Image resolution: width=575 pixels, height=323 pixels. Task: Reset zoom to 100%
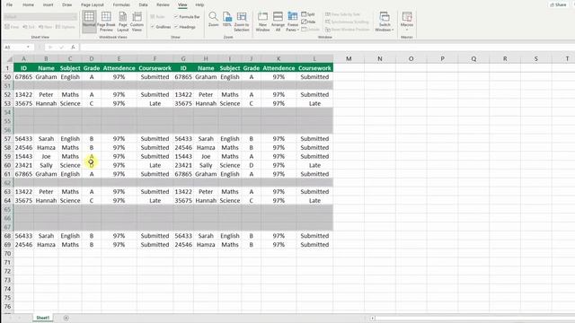coord(227,20)
